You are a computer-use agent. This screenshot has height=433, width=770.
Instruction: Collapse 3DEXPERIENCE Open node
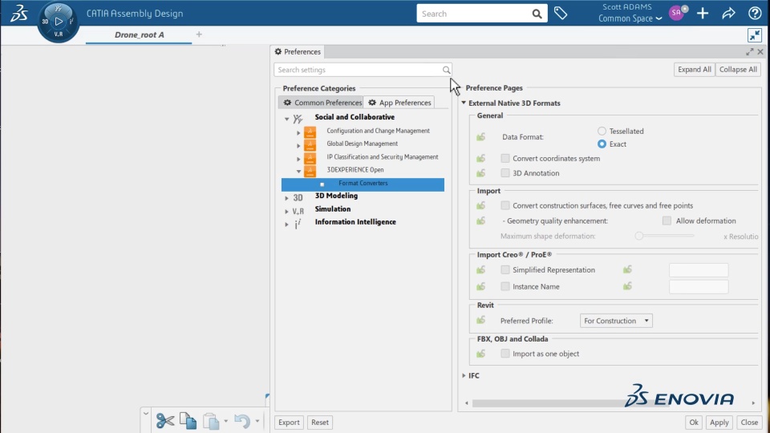pyautogui.click(x=298, y=172)
